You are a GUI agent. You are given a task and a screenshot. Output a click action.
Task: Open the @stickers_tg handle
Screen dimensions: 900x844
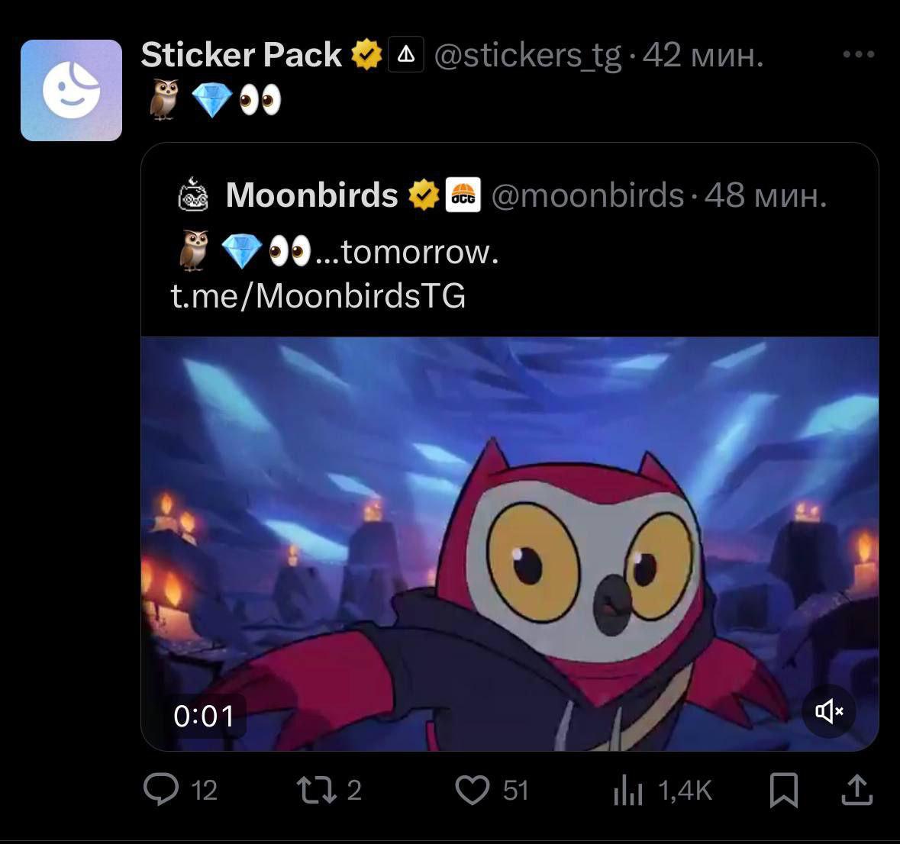527,56
